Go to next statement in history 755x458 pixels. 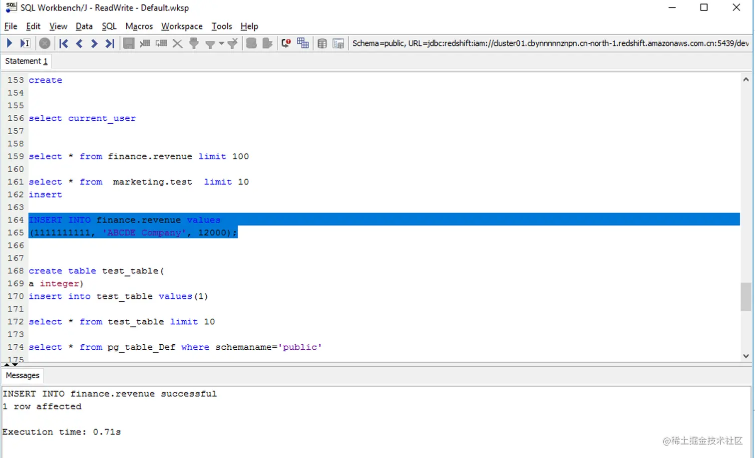pyautogui.click(x=94, y=43)
